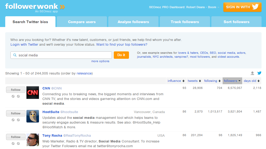The width and height of the screenshot is (266, 149).
Task: Open @CNN handle link
Action: (56, 88)
